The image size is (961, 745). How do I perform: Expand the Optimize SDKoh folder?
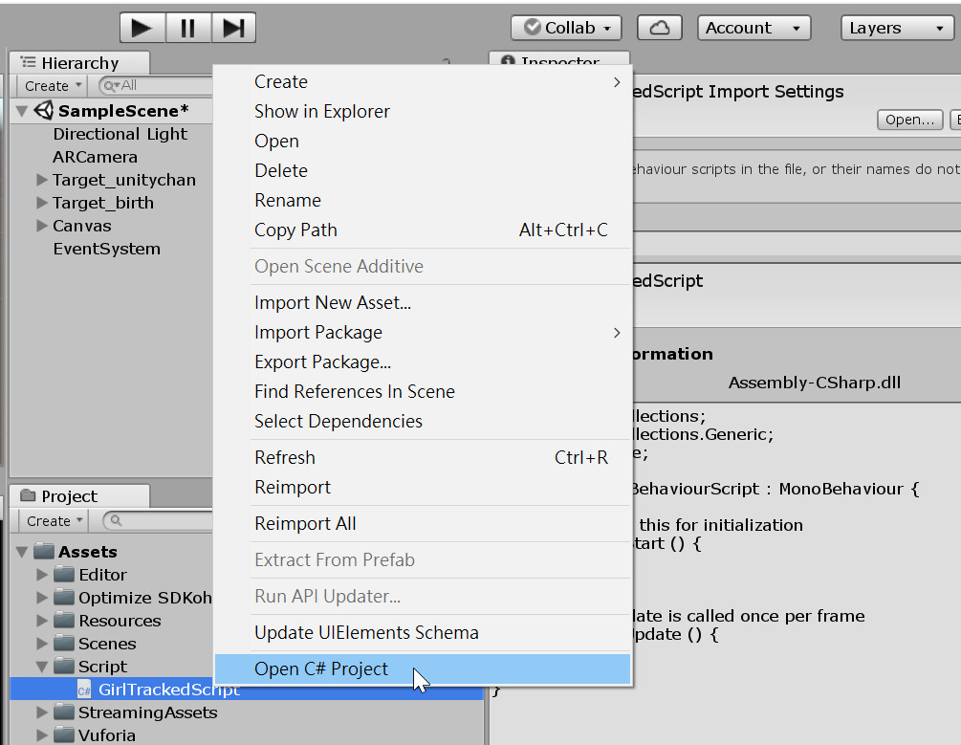pyautogui.click(x=42, y=597)
